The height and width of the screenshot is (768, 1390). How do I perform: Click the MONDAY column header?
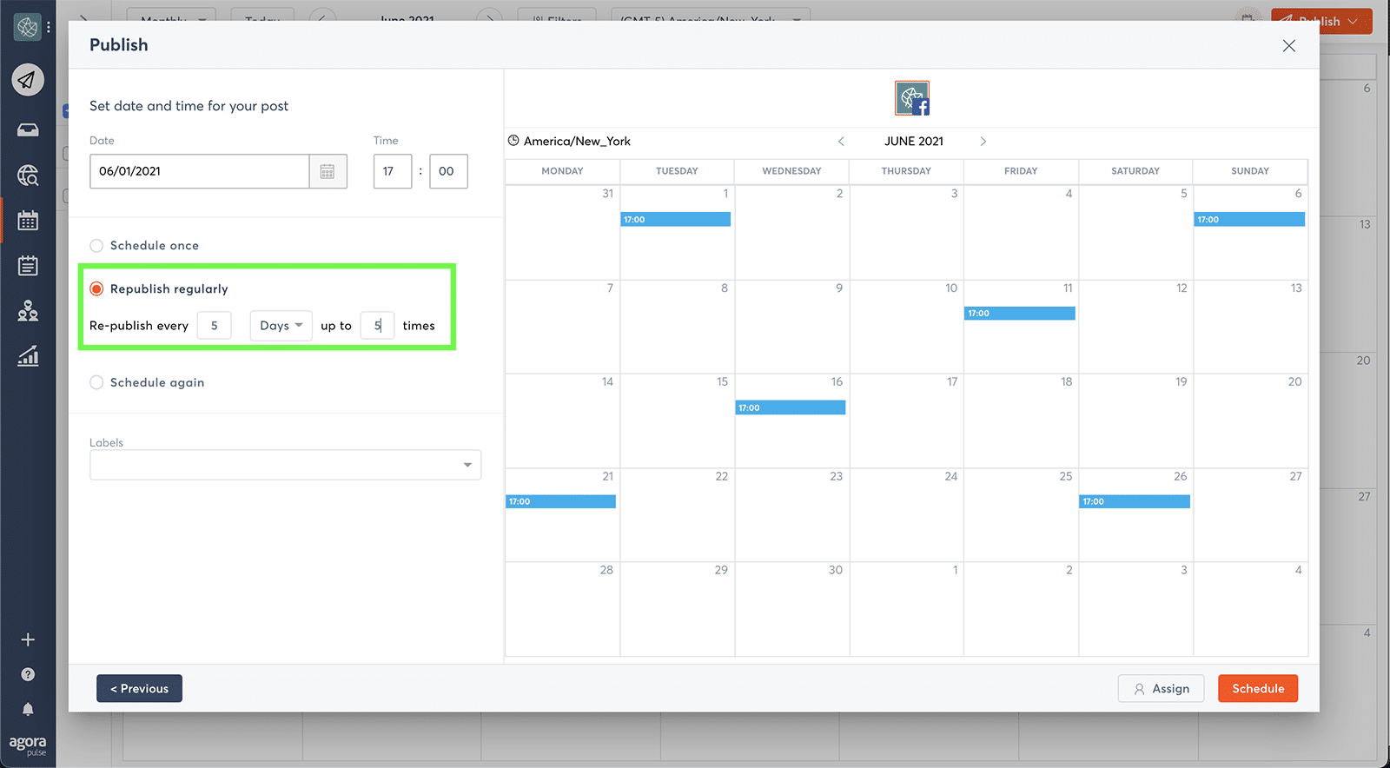(562, 171)
